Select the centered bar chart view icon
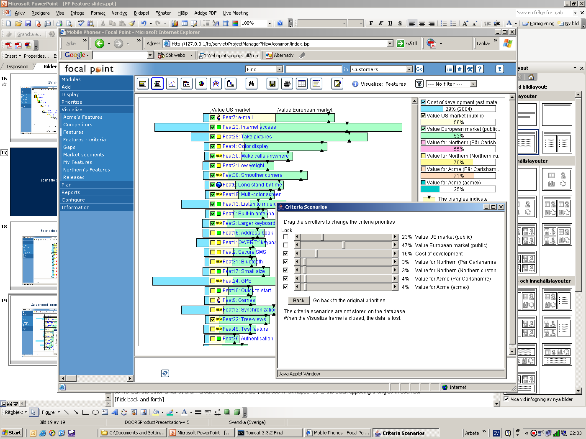Viewport: 586px width, 439px height. pyautogui.click(x=157, y=84)
